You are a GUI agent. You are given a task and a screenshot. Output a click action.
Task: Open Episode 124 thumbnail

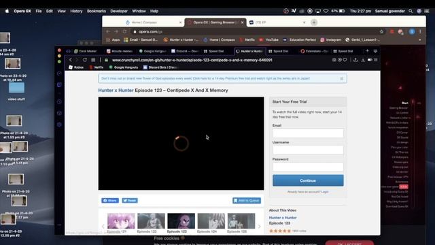(x=211, y=220)
